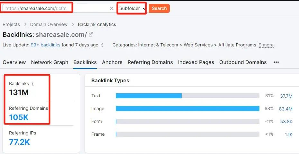Open the Referring Domains tab
299x154 pixels.
[x=150, y=62]
